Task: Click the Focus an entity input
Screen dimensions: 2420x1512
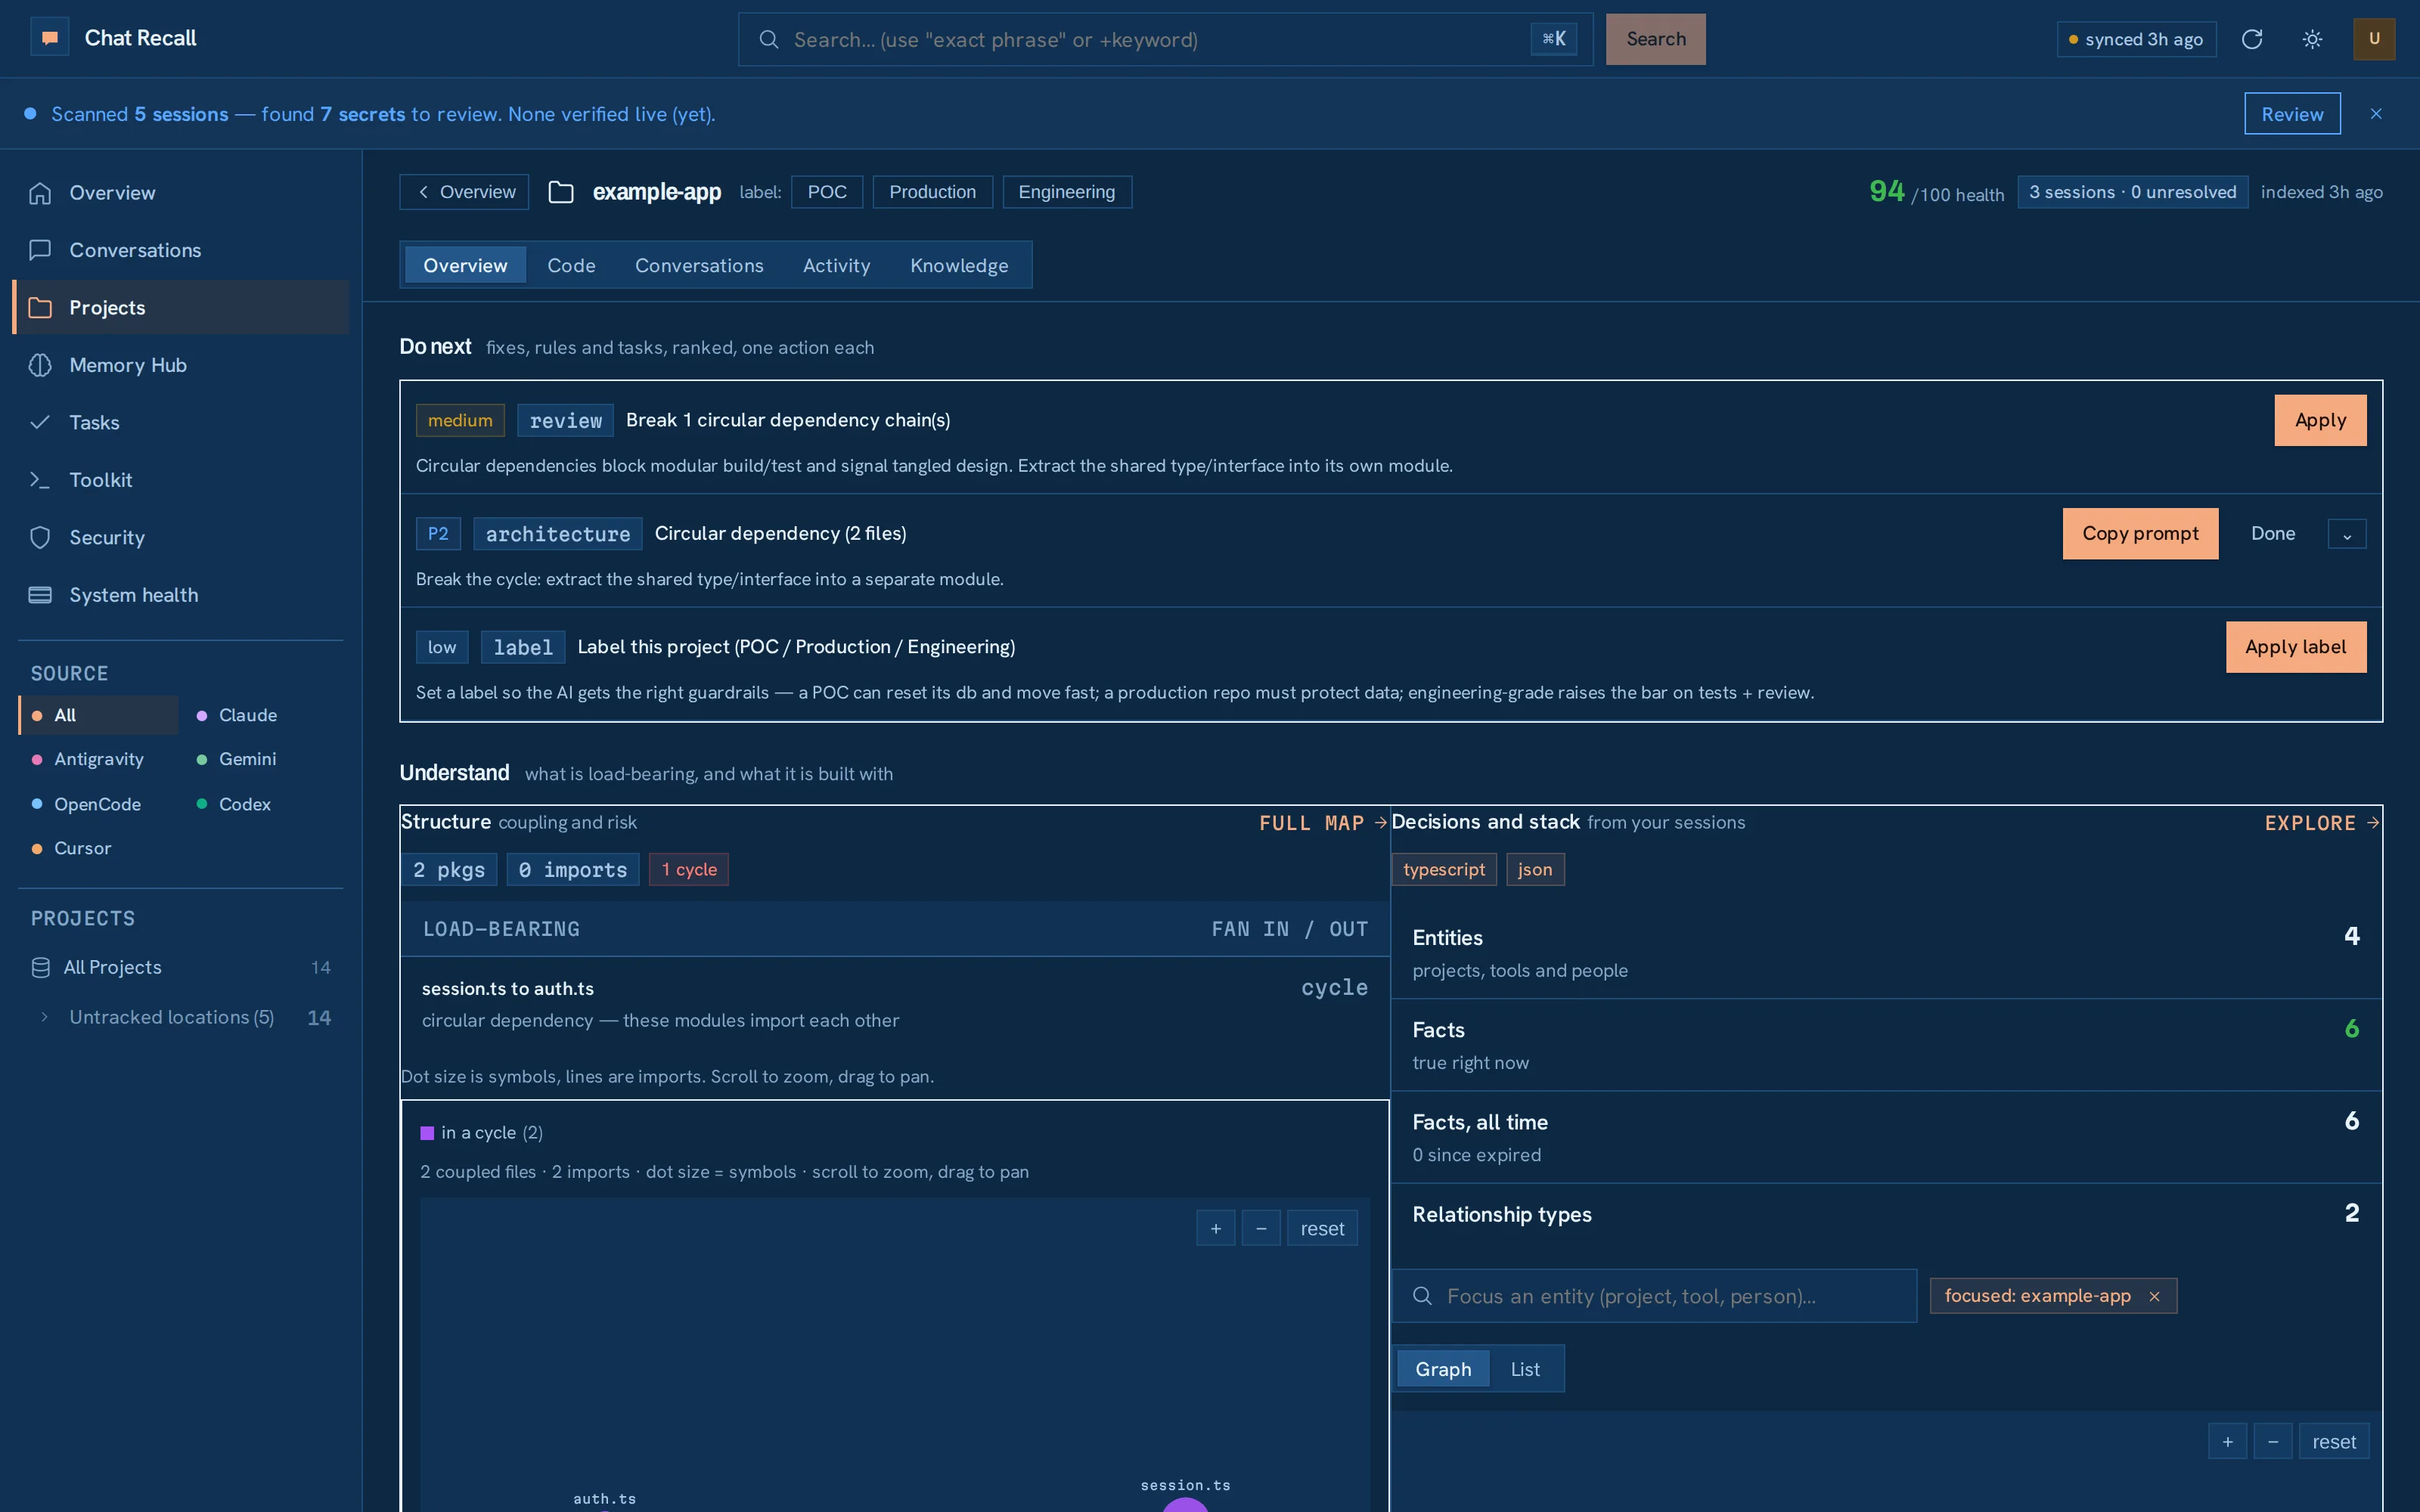Action: (1655, 1296)
